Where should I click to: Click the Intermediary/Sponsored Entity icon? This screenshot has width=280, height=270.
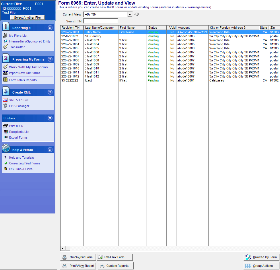click(5, 41)
